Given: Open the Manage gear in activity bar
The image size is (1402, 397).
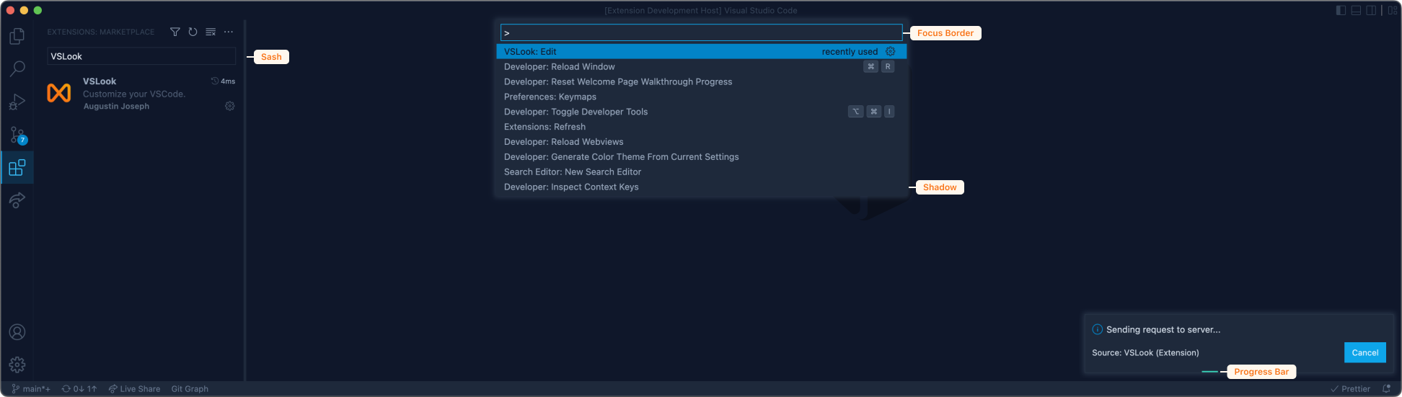Looking at the screenshot, I should tap(17, 365).
